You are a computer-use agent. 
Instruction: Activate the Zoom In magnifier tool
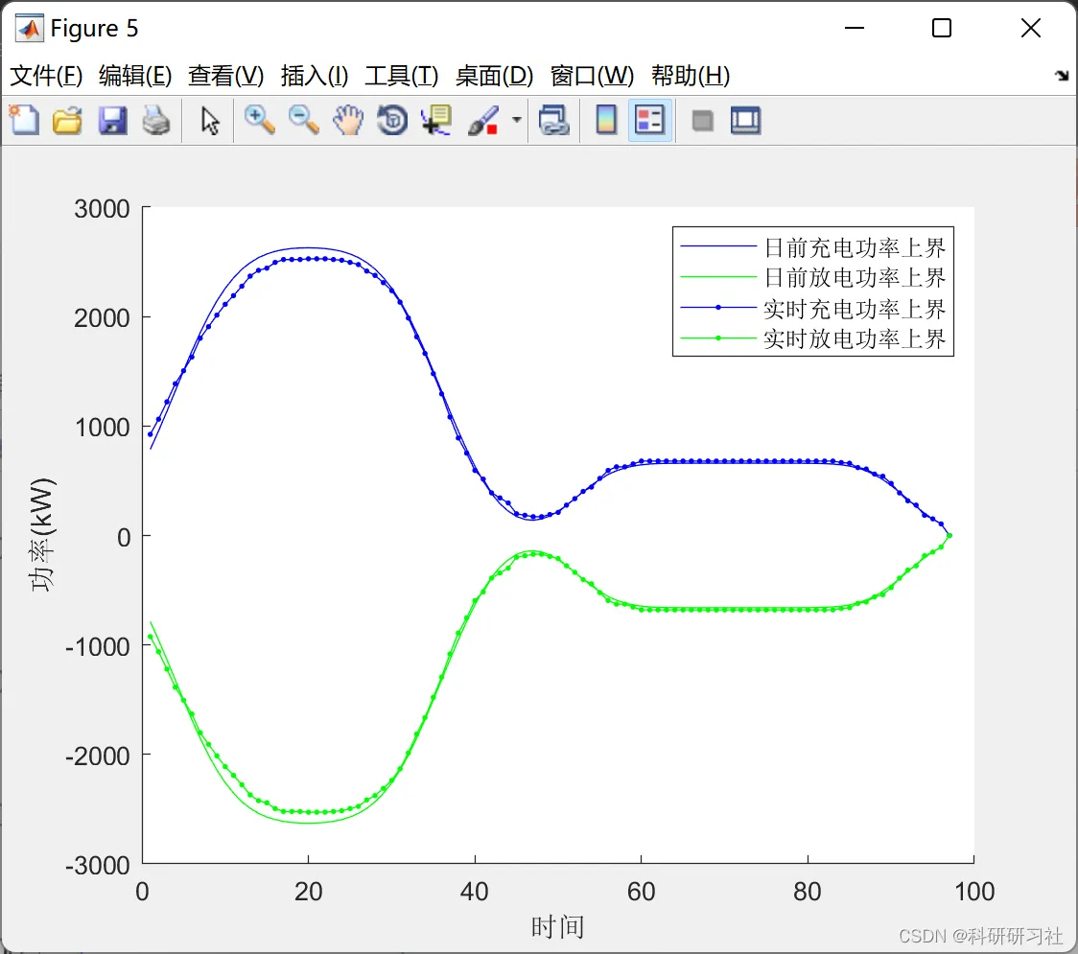(x=259, y=121)
